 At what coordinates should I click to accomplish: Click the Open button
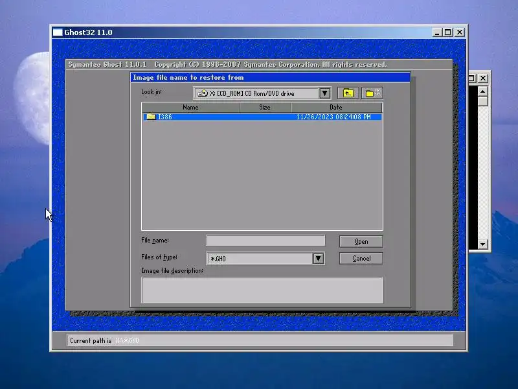click(x=361, y=242)
